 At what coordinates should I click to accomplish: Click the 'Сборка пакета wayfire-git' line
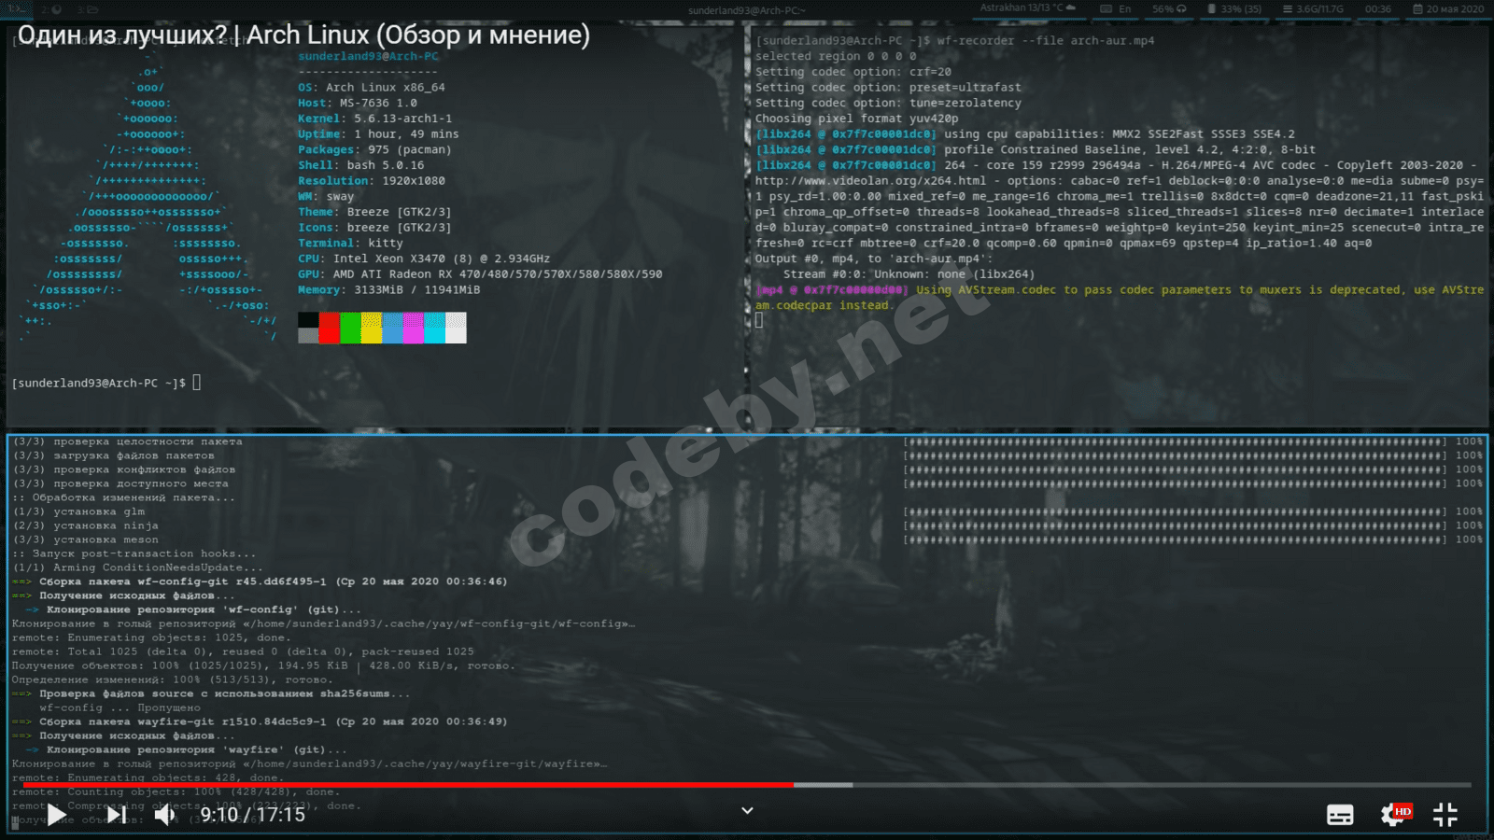tap(260, 721)
